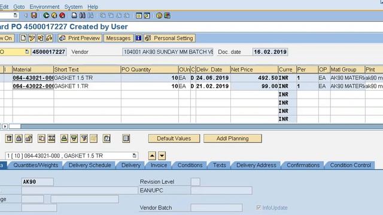
Task: Click the Print Preview button
Action: point(80,38)
